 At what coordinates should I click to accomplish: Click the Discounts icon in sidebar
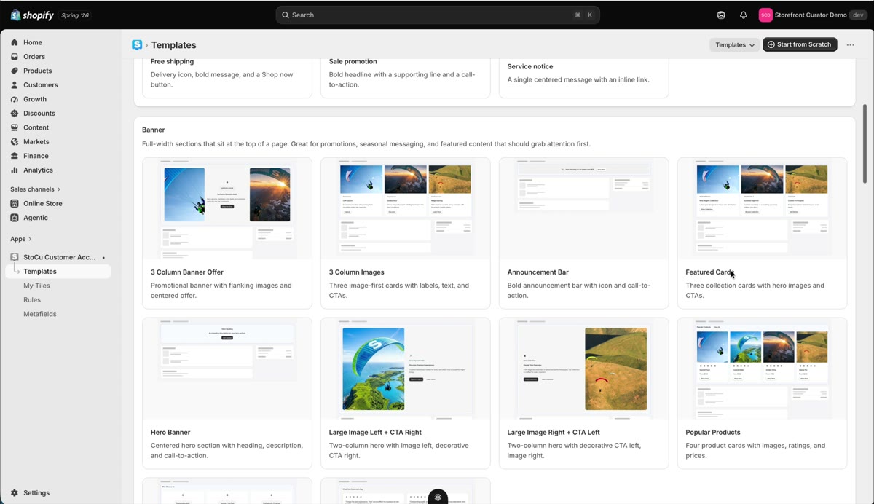pos(15,113)
